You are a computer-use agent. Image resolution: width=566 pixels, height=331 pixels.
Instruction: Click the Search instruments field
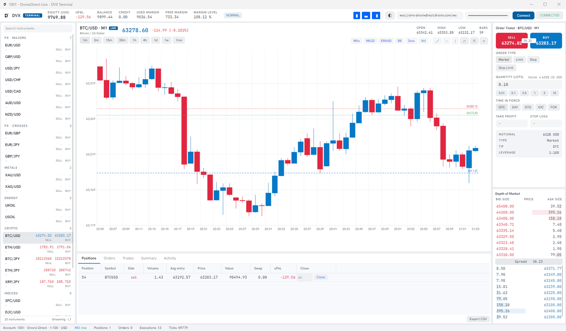click(x=37, y=28)
